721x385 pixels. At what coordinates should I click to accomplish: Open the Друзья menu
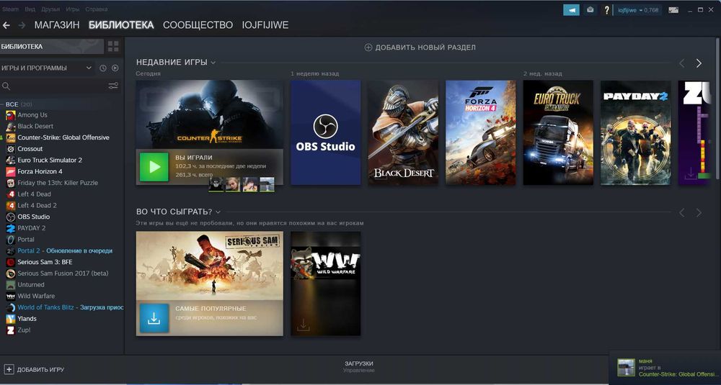point(50,9)
